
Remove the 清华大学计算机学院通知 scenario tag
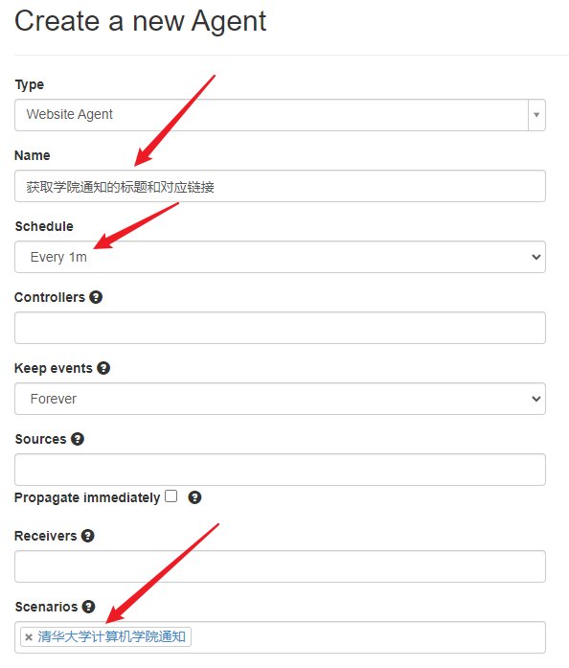pos(29,637)
